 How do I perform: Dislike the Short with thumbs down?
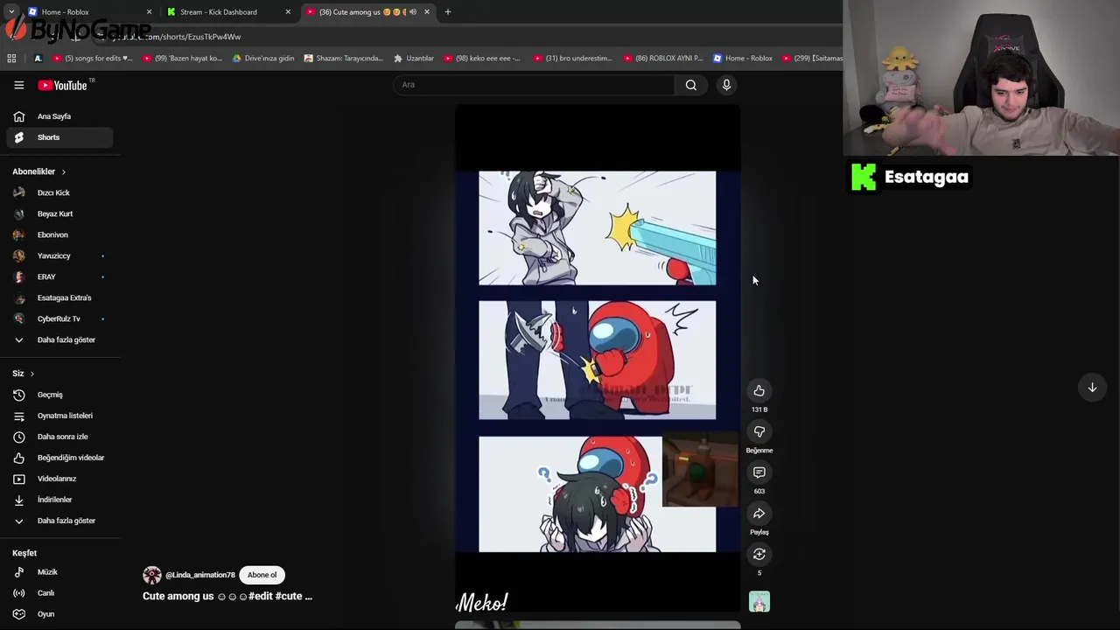[x=759, y=431]
